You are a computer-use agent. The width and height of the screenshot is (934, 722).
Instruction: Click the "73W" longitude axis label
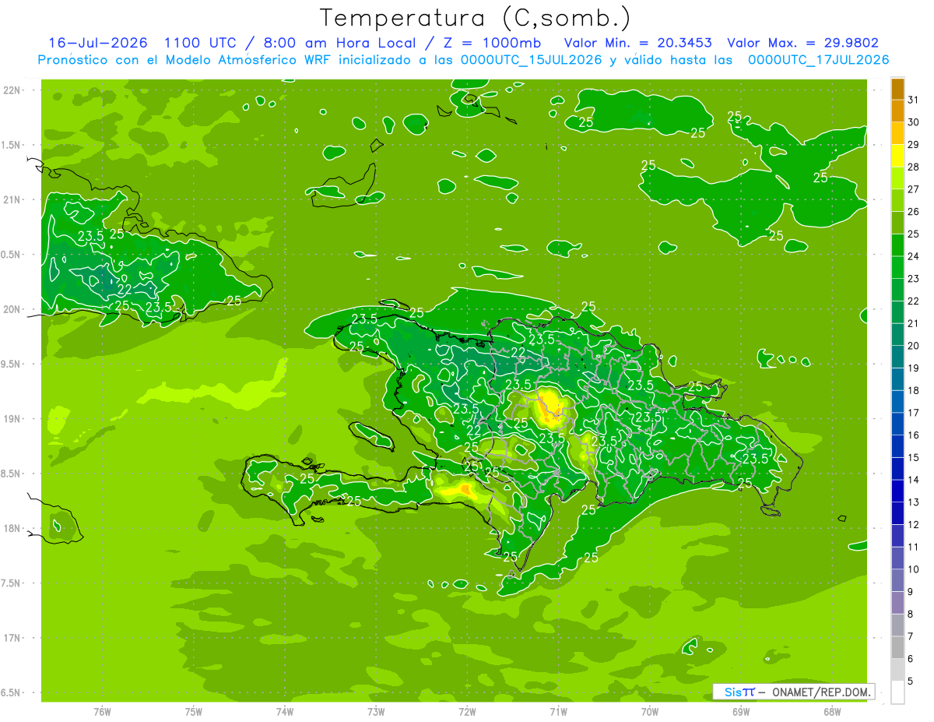376,711
